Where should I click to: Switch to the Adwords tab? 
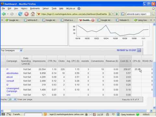coord(31,20)
